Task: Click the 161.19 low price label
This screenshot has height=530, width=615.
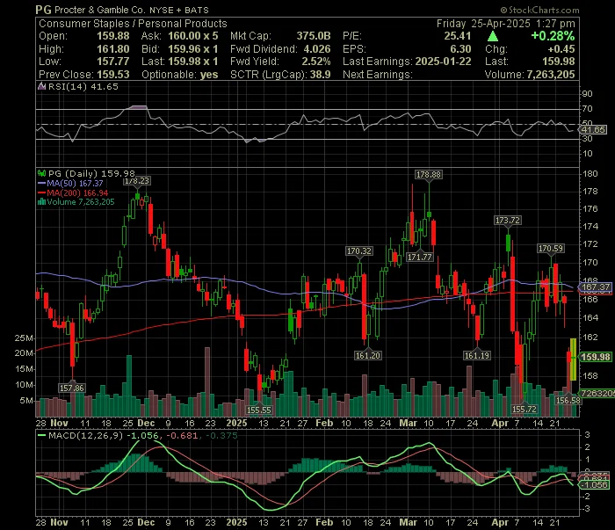Action: click(476, 356)
